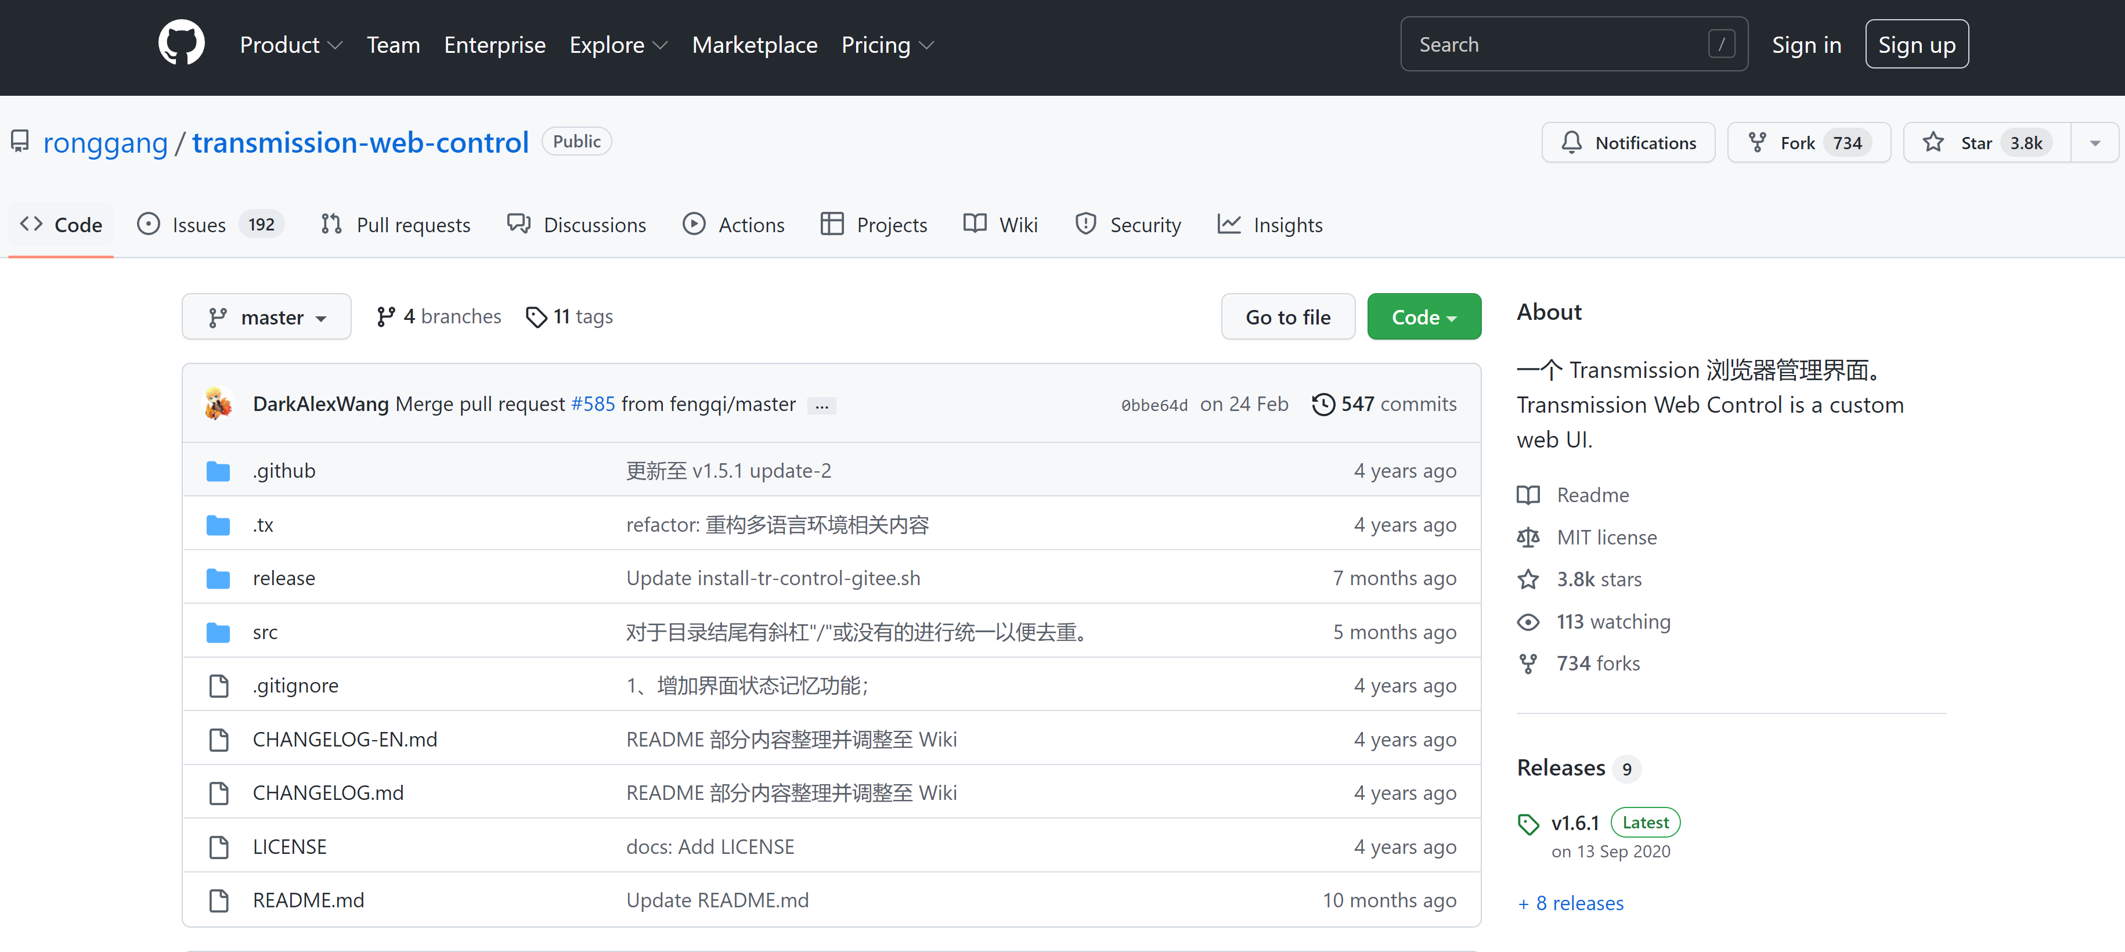
Task: View 547 commits history
Action: (x=1384, y=404)
